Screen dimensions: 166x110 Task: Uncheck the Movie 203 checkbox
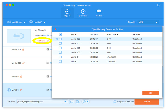pyautogui.click(x=60, y=39)
